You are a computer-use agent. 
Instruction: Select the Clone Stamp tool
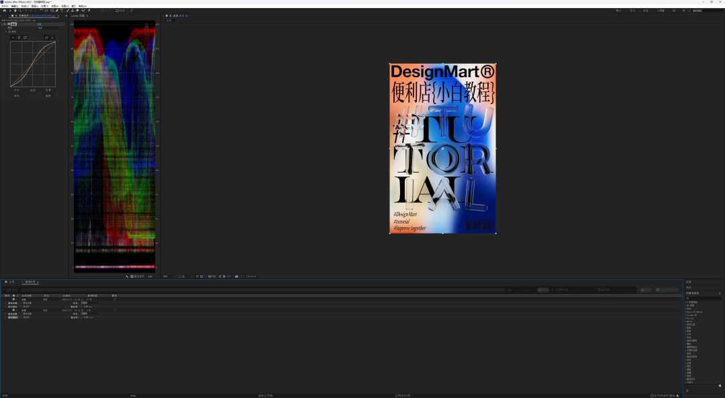click(x=72, y=11)
